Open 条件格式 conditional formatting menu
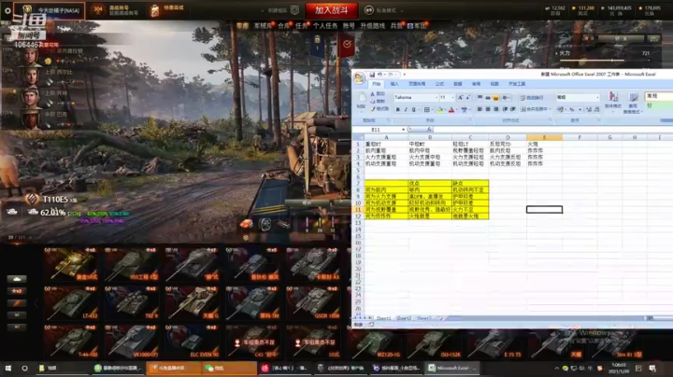 coord(613,102)
